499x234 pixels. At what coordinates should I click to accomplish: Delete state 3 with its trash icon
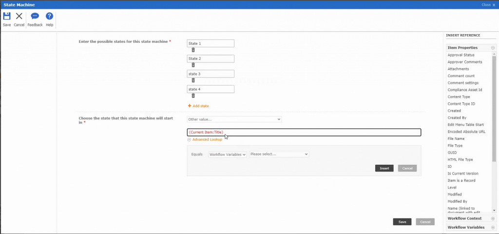(193, 80)
